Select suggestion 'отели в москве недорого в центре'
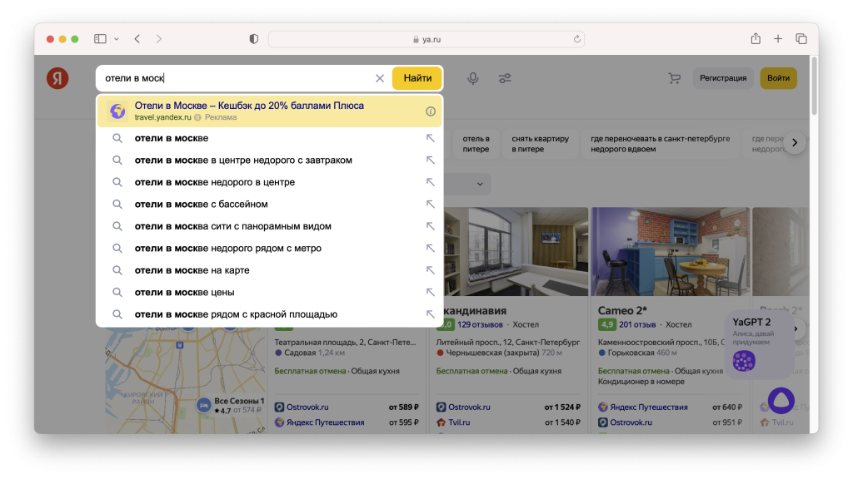The height and width of the screenshot is (479, 853). click(x=270, y=182)
